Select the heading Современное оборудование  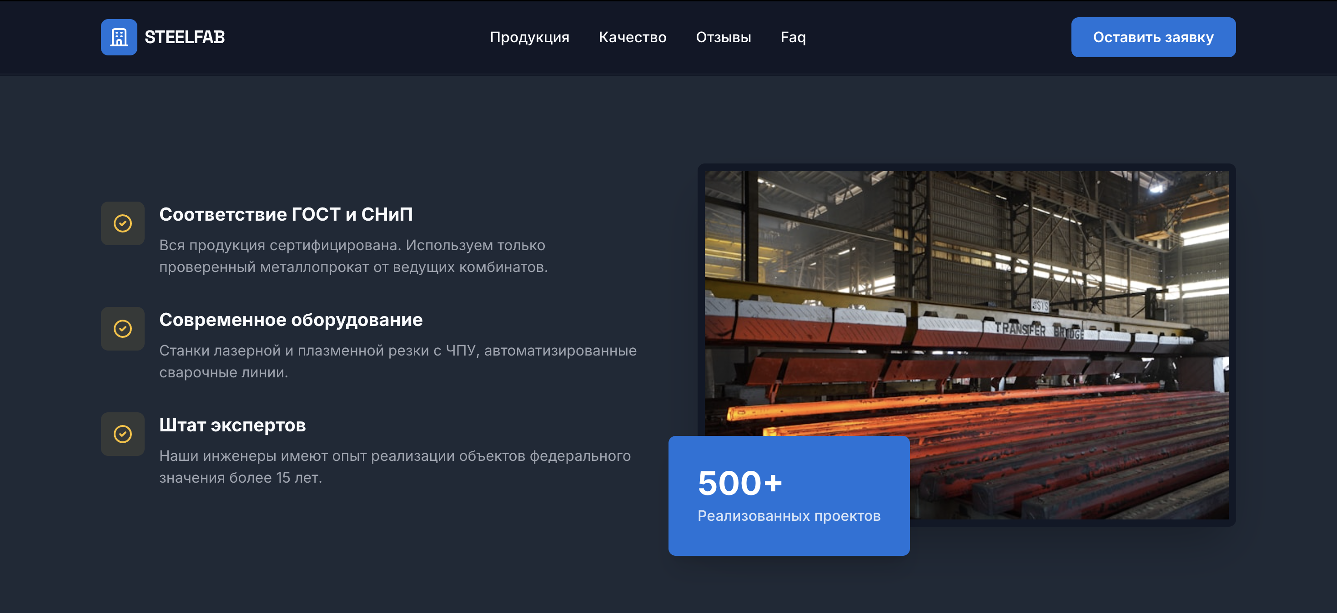coord(291,319)
